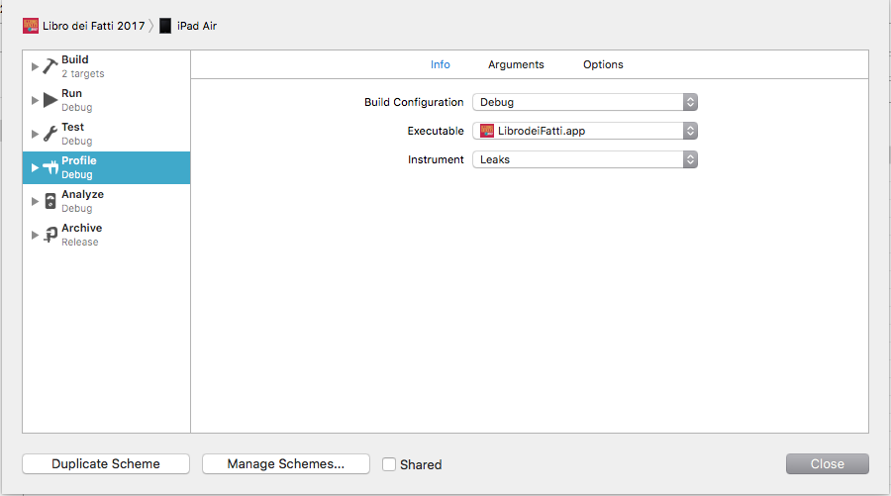
Task: Expand the Test action disclosure triangle
Action: [35, 134]
